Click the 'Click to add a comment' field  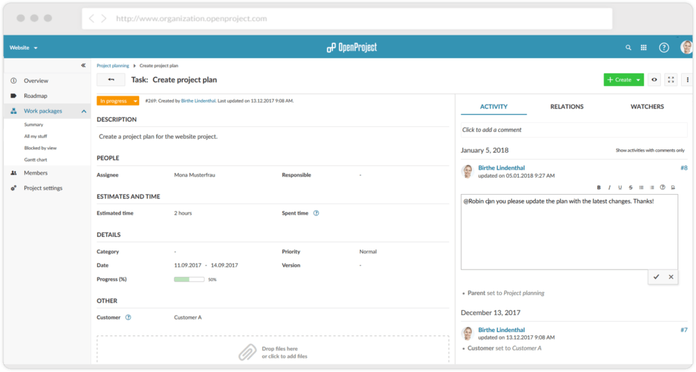coord(570,130)
